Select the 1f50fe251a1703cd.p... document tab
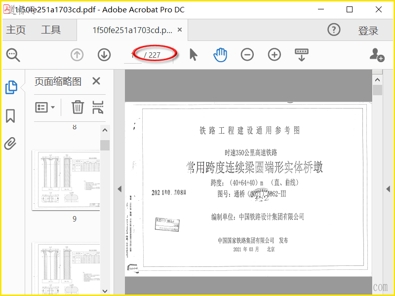Image resolution: width=395 pixels, height=296 pixels. coord(132,30)
